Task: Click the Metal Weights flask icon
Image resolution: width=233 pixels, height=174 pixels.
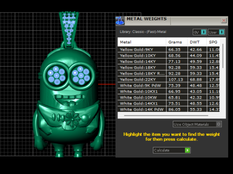Action: [x=120, y=21]
